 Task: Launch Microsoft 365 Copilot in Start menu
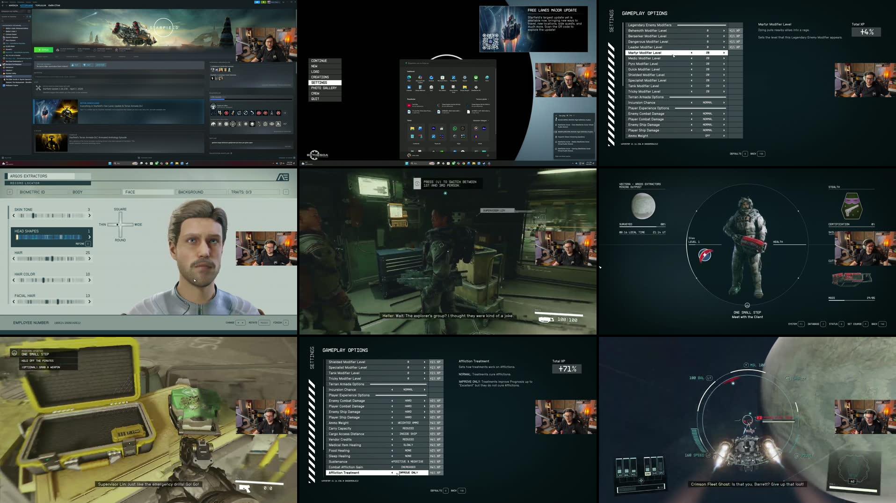420,77
